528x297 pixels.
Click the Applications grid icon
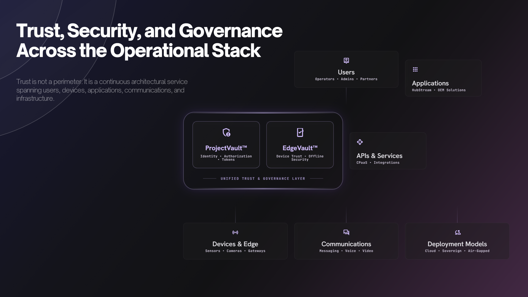click(415, 69)
